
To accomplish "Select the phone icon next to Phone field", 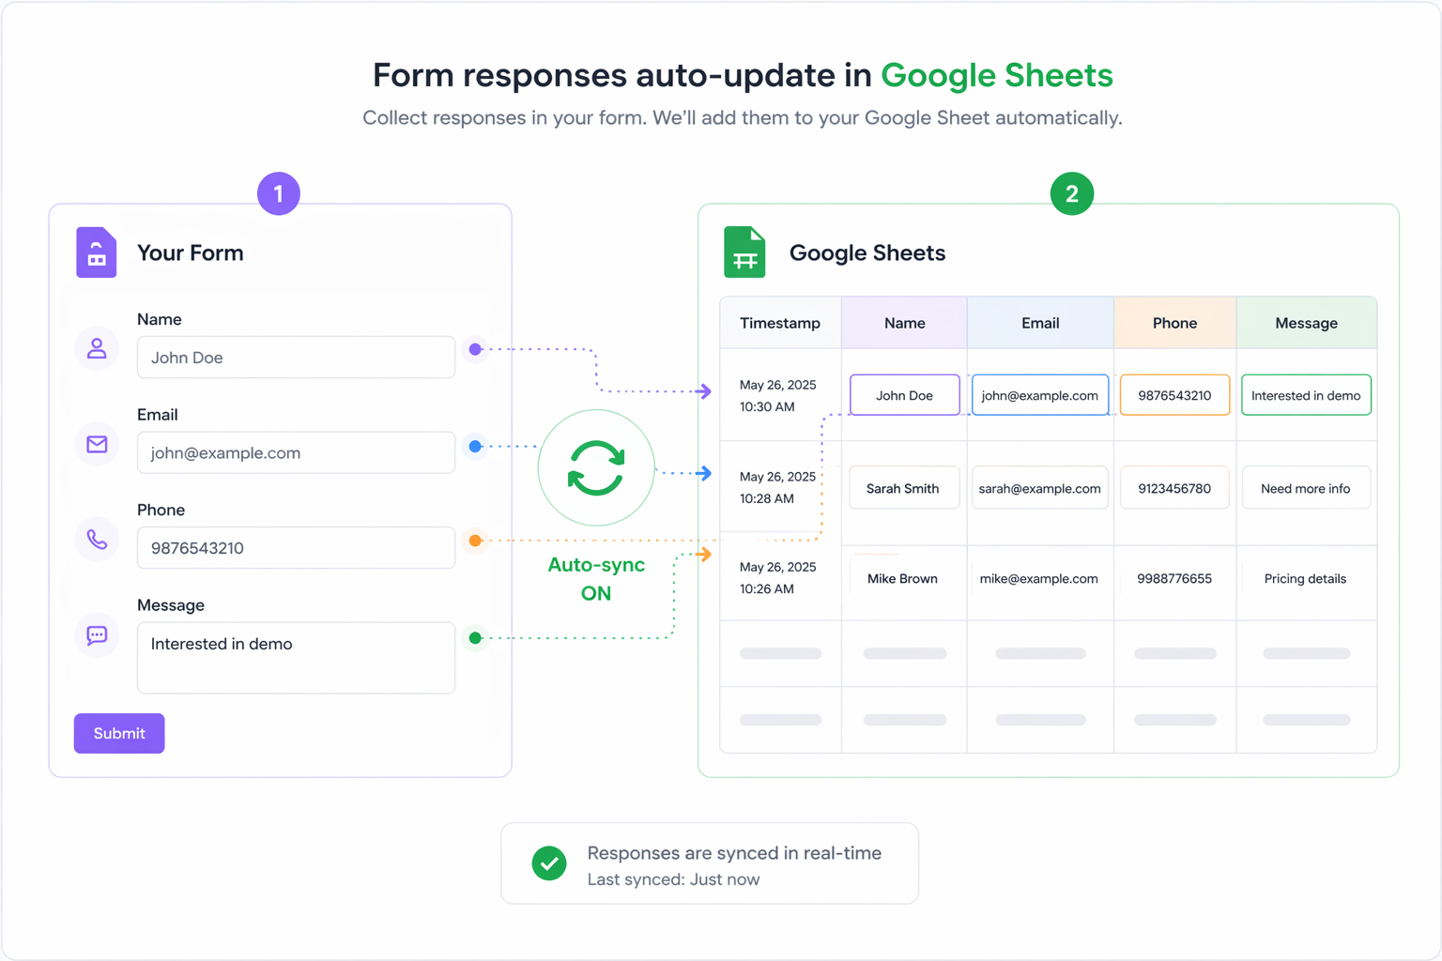I will [x=97, y=540].
